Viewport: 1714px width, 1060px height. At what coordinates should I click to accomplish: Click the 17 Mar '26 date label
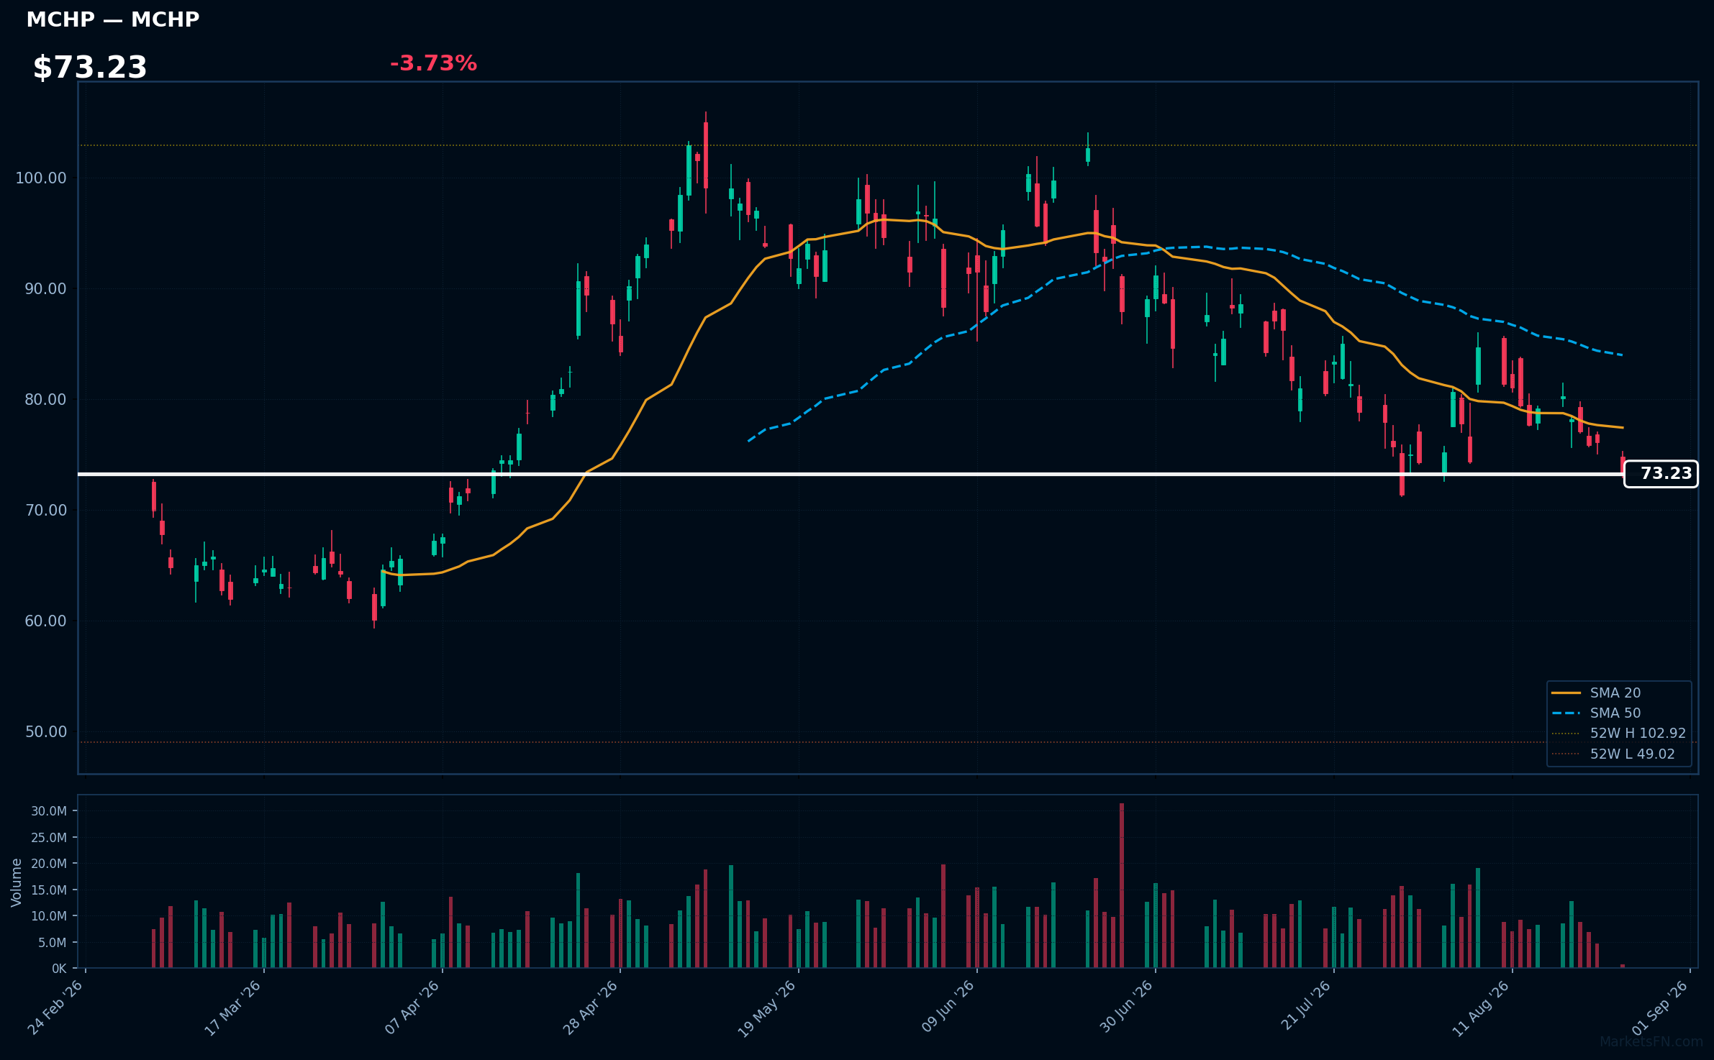tap(233, 1007)
